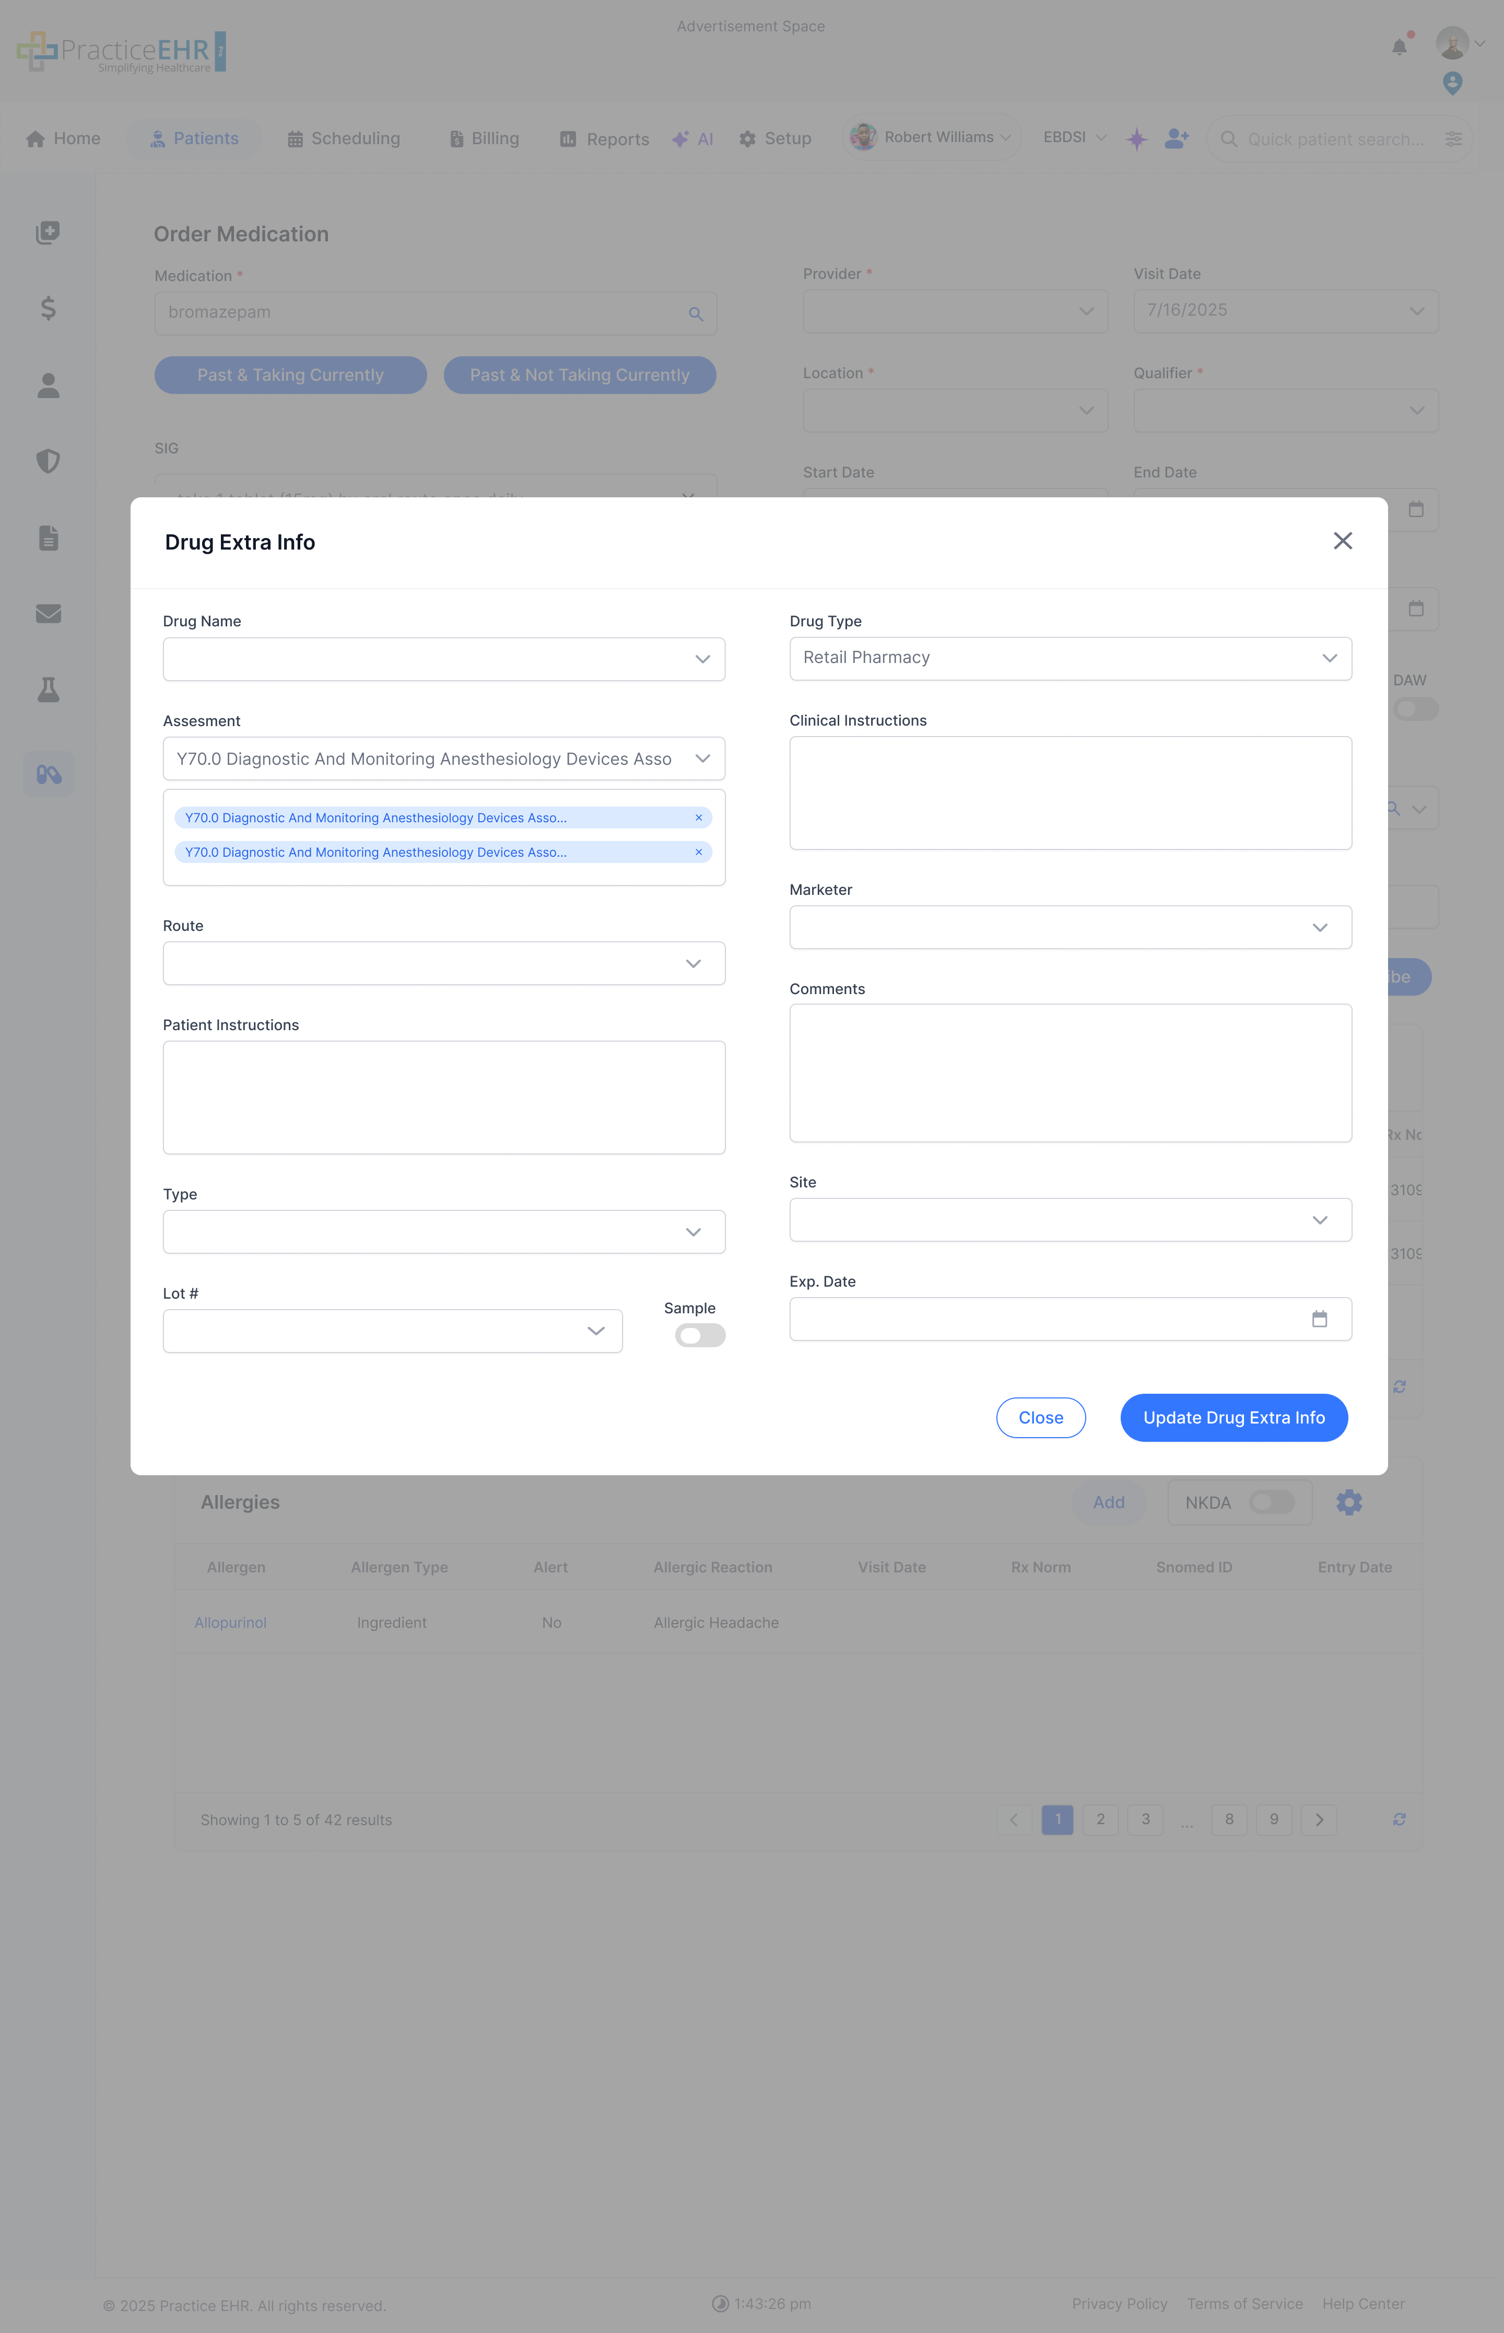
Task: Click the Update Drug Extra Info button
Action: point(1233,1418)
